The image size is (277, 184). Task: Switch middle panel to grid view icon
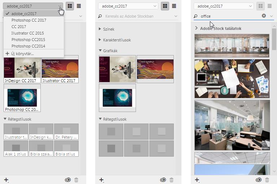[165, 6]
